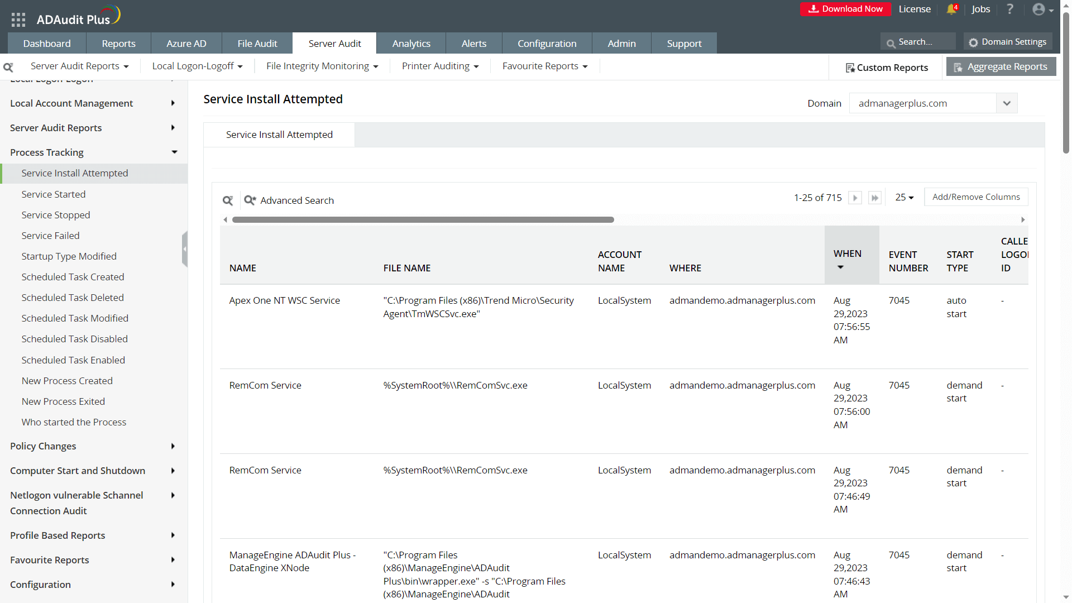
Task: Click the table quick search magnifier icon
Action: 228,200
